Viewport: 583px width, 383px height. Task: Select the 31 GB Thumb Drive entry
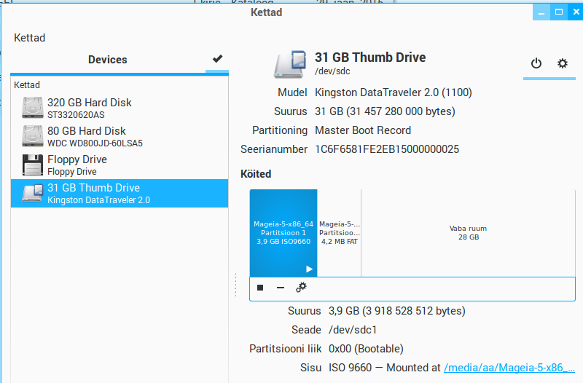pyautogui.click(x=120, y=193)
